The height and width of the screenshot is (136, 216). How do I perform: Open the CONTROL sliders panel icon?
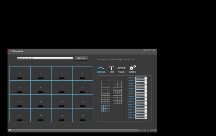point(101,69)
